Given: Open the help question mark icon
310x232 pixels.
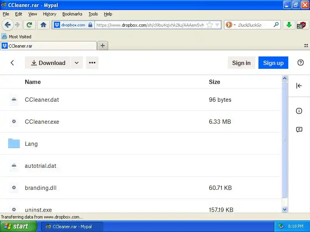Looking at the screenshot, I should (300, 63).
